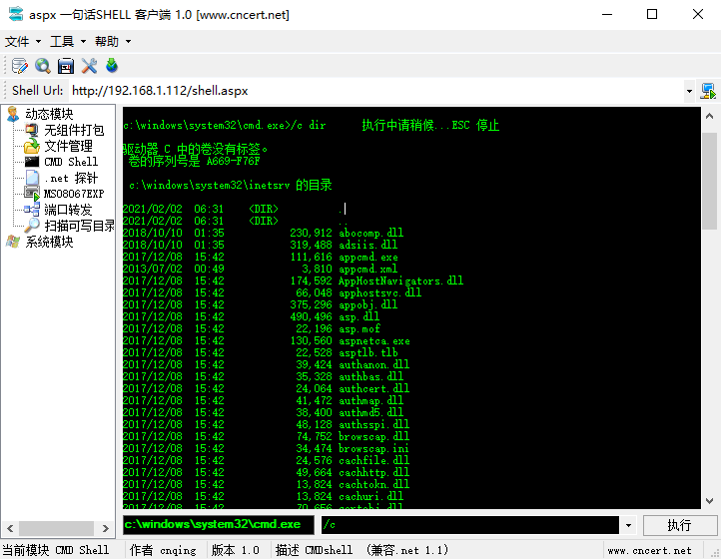This screenshot has height=559, width=721.
Task: Click the console scrollbar down arrow
Action: (709, 501)
